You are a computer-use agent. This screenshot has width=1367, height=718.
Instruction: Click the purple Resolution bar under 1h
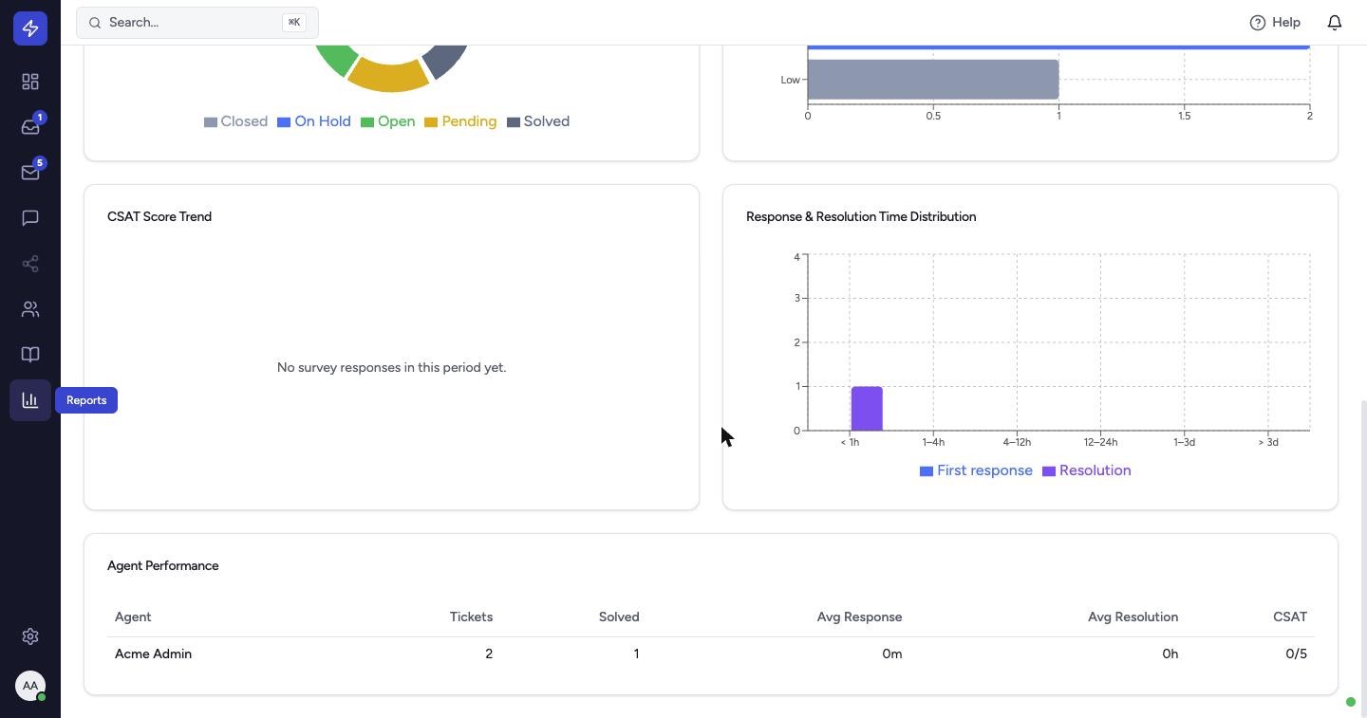[867, 409]
